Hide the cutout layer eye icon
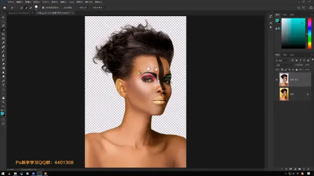 click(276, 80)
